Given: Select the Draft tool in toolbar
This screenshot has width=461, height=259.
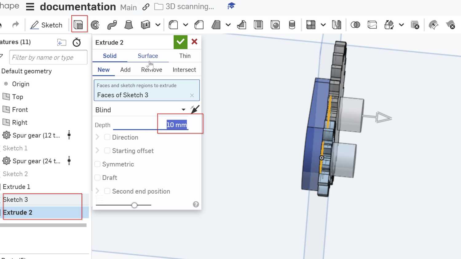Looking at the screenshot, I should (x=216, y=25).
